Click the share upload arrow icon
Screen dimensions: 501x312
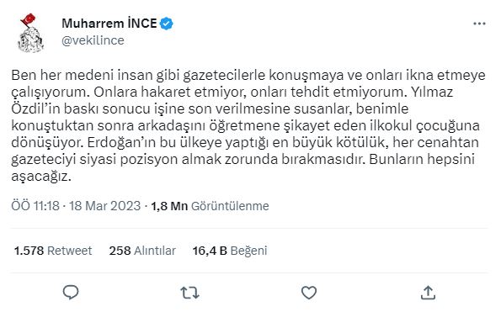click(428, 293)
